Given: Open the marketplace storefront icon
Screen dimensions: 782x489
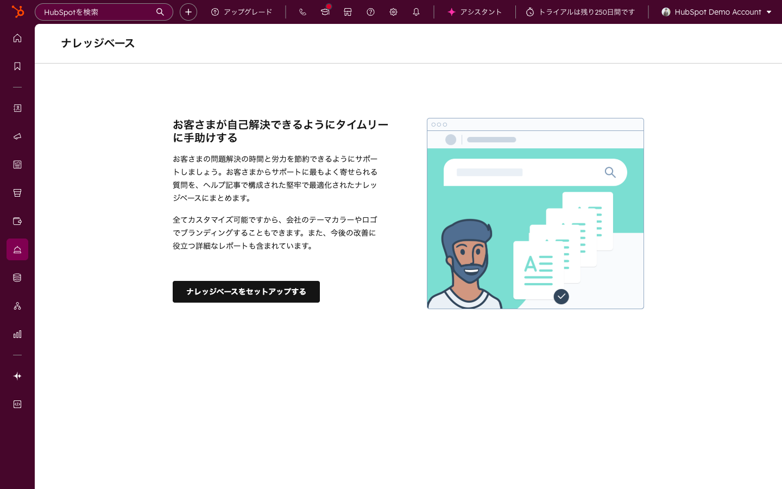Looking at the screenshot, I should tap(348, 12).
